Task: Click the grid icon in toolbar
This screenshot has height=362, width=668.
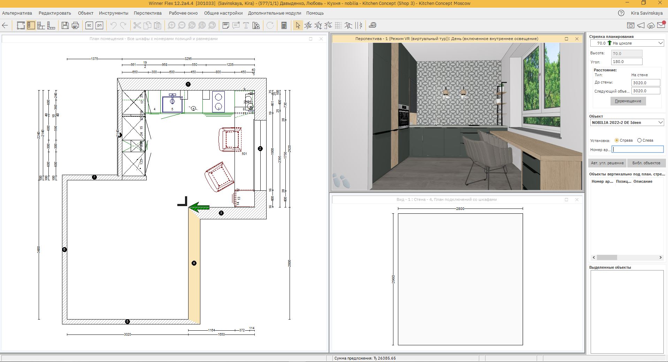Action: point(338,25)
